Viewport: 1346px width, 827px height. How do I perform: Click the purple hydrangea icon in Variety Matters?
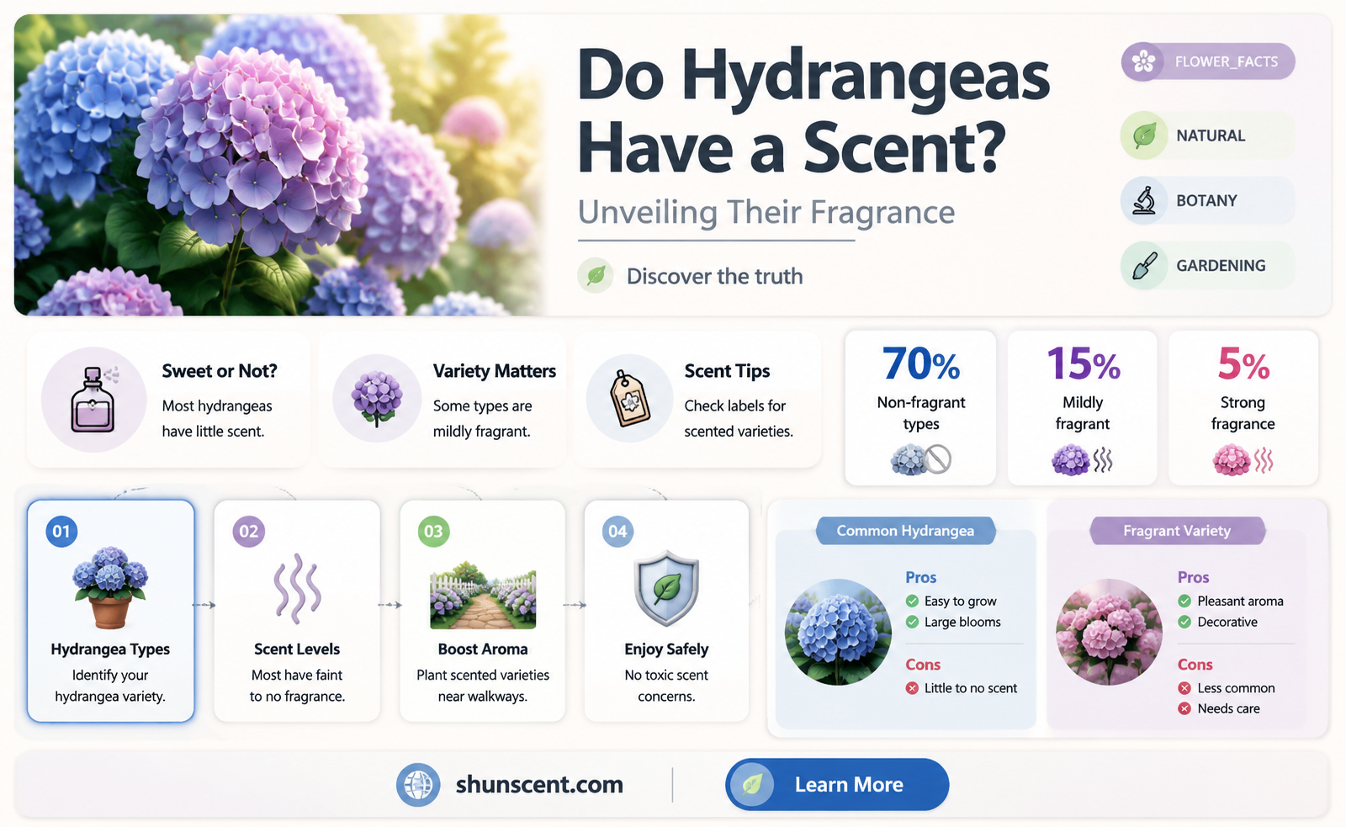377,399
